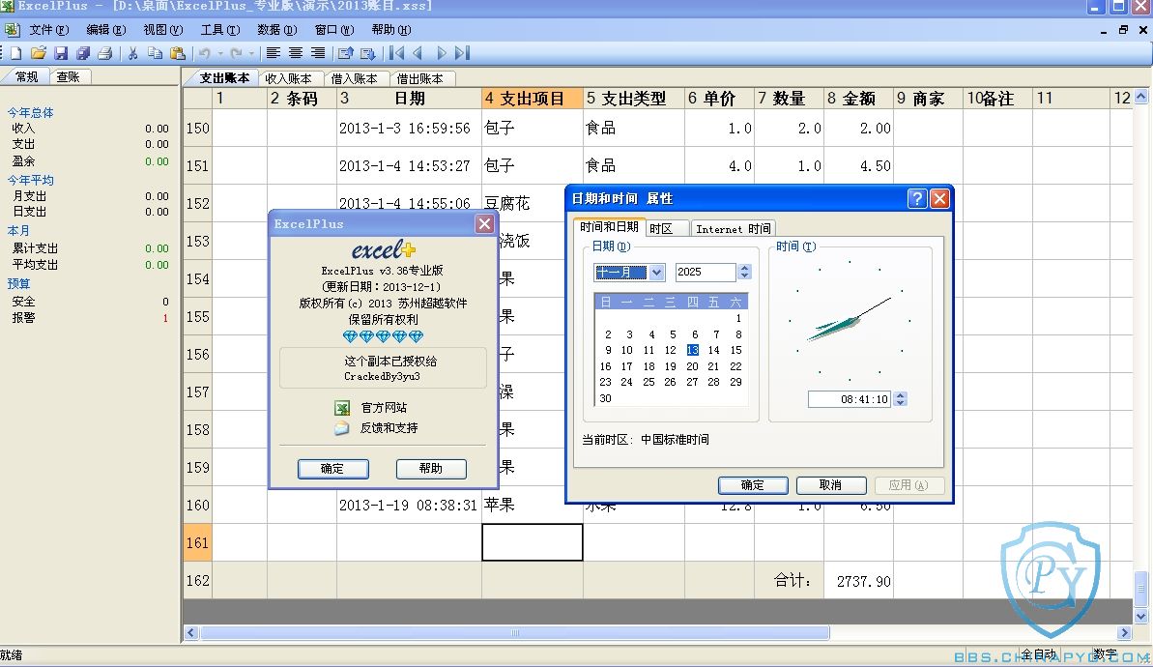1153x667 pixels.
Task: Click the Open folder toolbar icon
Action: click(x=39, y=53)
